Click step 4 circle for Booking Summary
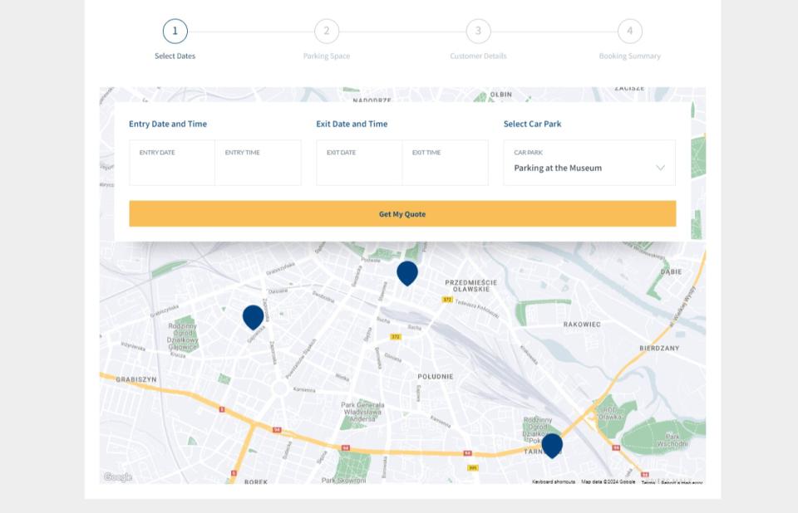 click(x=629, y=32)
